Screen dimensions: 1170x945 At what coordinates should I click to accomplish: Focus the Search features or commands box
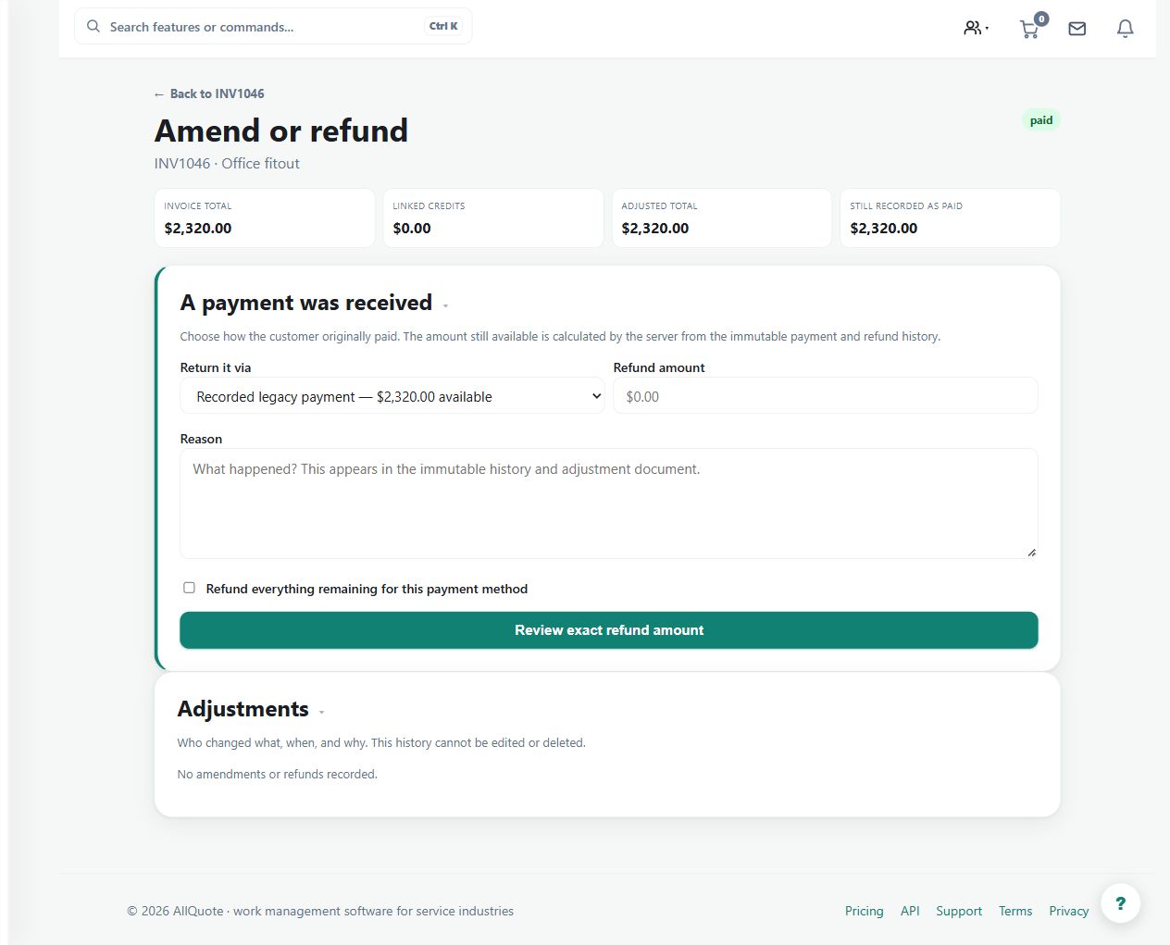273,27
